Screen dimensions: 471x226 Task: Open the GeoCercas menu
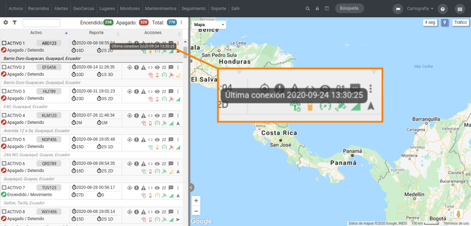83,9
